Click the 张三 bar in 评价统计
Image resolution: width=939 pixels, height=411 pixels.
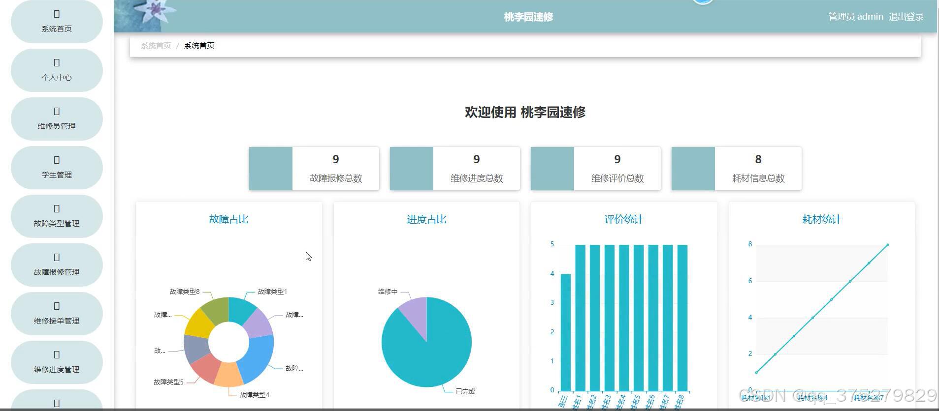(x=566, y=332)
